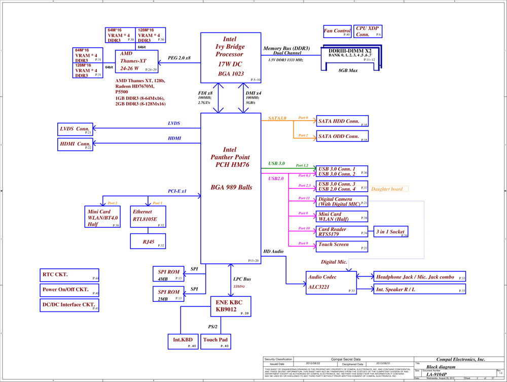
Task: Click the Touch Pad block
Action: 215,341
